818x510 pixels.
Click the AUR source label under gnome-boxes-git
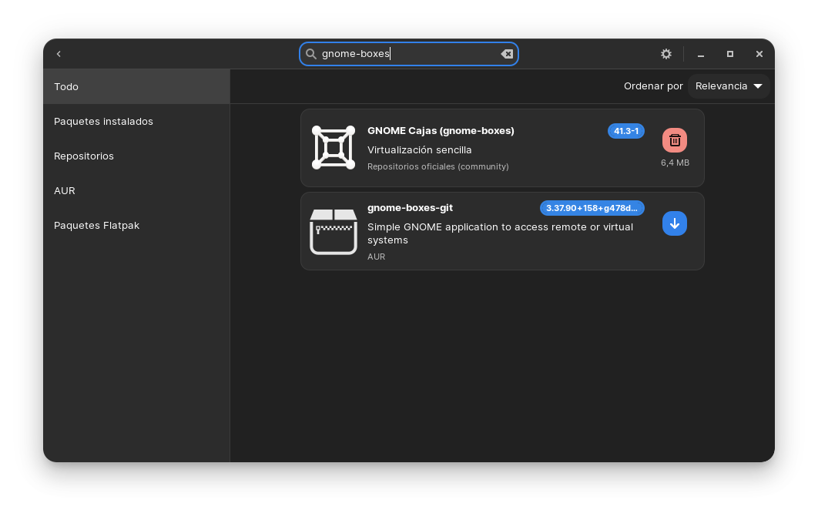(x=376, y=257)
